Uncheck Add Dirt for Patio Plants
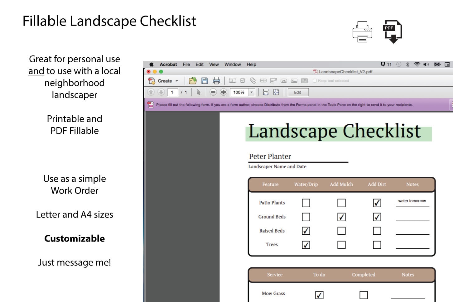 tap(377, 203)
